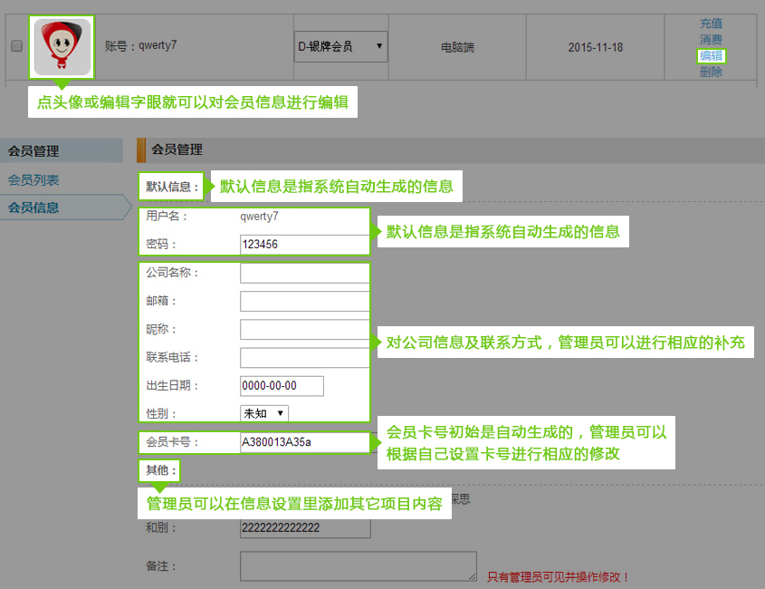Click the 消费 consume link
765x589 pixels.
tap(711, 40)
